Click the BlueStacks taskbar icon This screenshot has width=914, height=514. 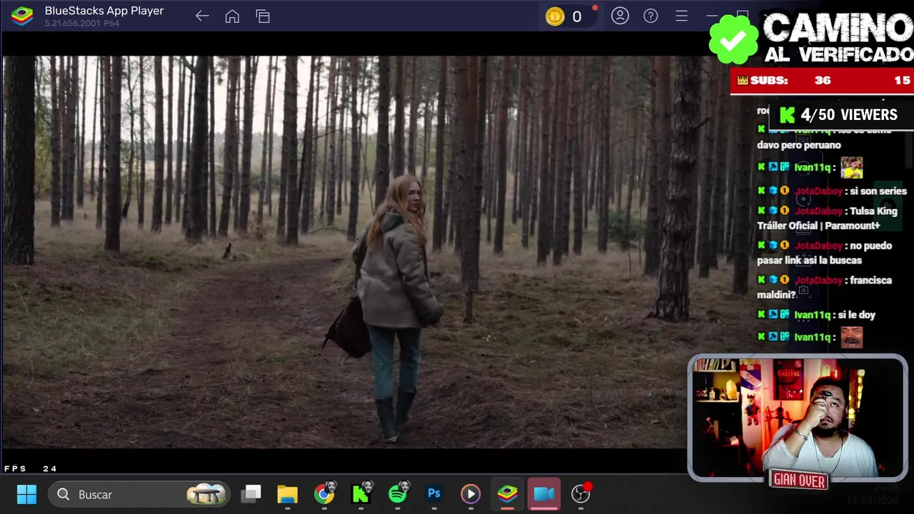(508, 494)
